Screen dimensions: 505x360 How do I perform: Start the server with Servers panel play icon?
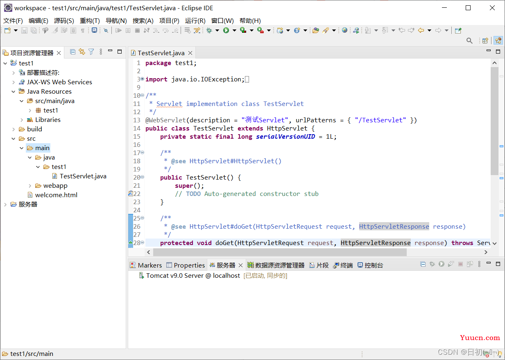(442, 264)
